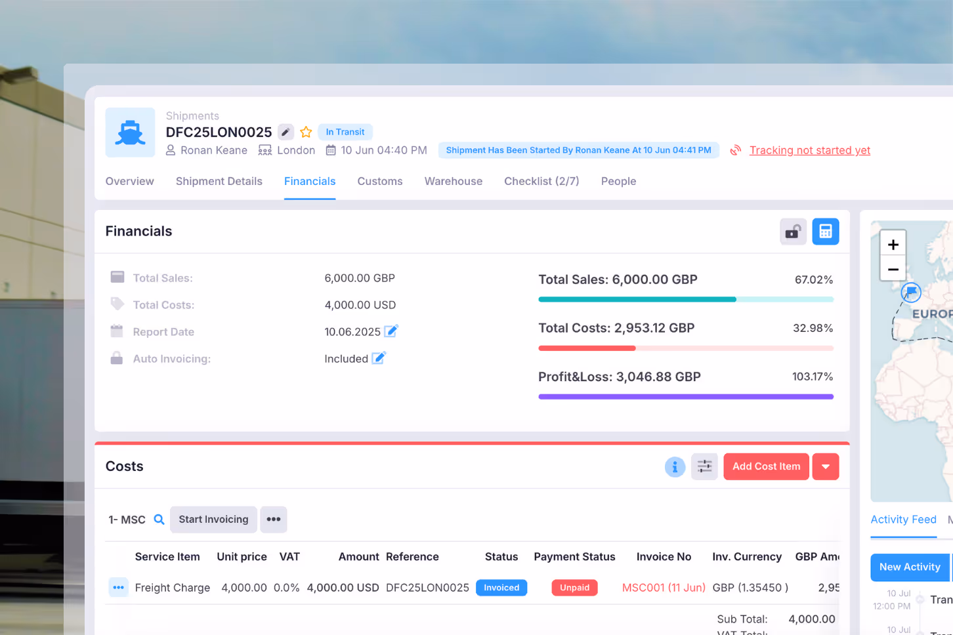Image resolution: width=953 pixels, height=635 pixels.
Task: Click the tracking signal icon
Action: (736, 150)
